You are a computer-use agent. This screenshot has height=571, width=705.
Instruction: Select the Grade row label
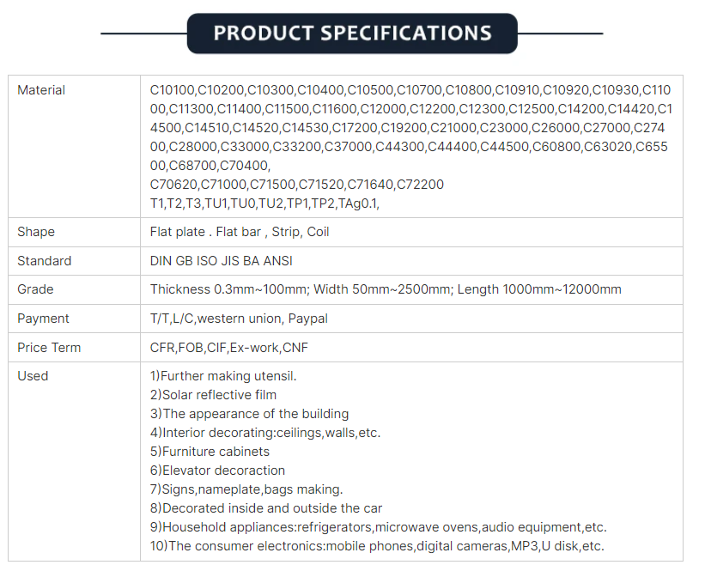(35, 289)
